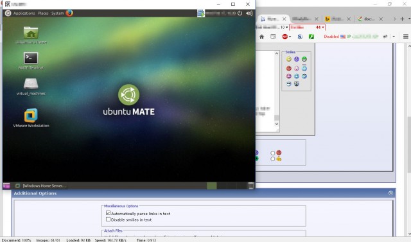Open the Adblock icon dropdown arrow

click(290, 37)
